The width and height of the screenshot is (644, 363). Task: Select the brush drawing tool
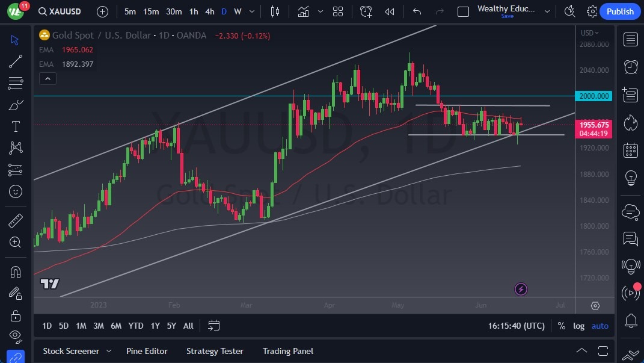click(x=15, y=105)
